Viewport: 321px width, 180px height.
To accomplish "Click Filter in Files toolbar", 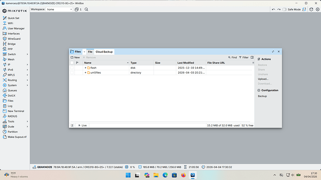I will [244, 58].
